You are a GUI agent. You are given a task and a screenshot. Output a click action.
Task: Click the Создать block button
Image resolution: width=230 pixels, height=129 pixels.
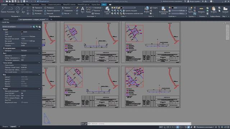click(153, 8)
